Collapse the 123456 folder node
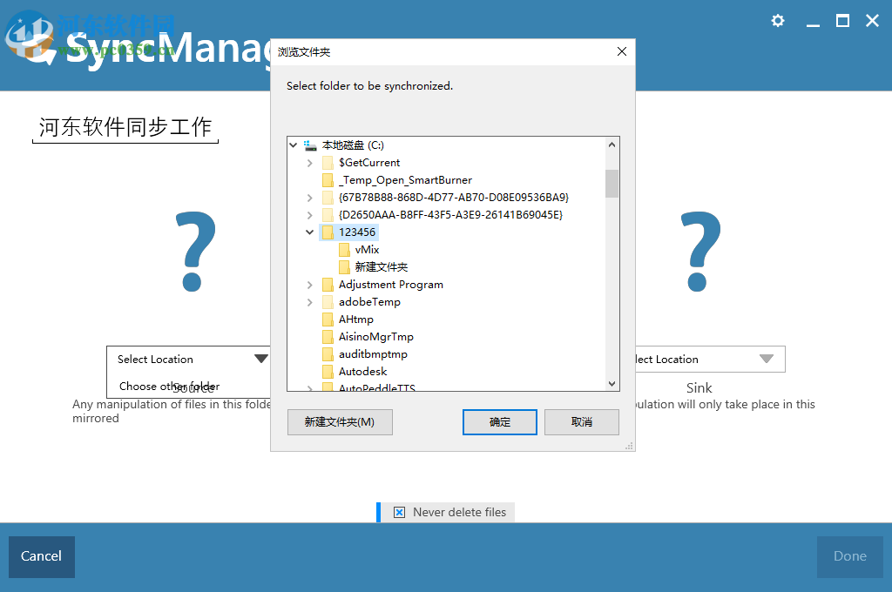This screenshot has width=892, height=592. [310, 232]
